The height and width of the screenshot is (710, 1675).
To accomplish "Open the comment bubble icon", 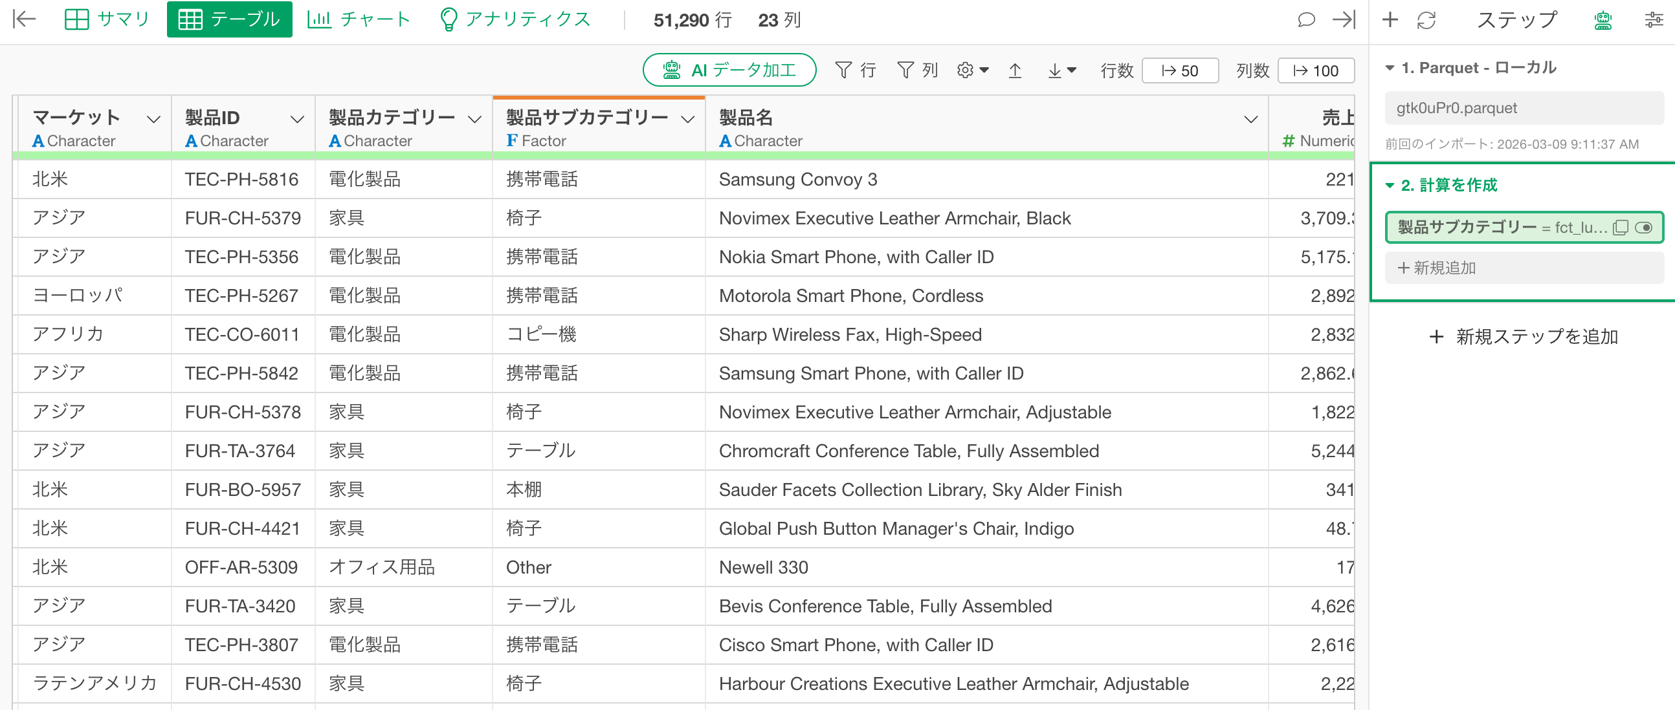I will coord(1305,19).
